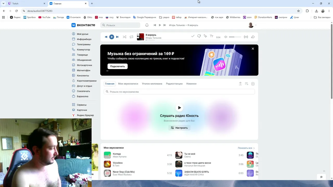Click header mini-player previous track icon

(155, 25)
